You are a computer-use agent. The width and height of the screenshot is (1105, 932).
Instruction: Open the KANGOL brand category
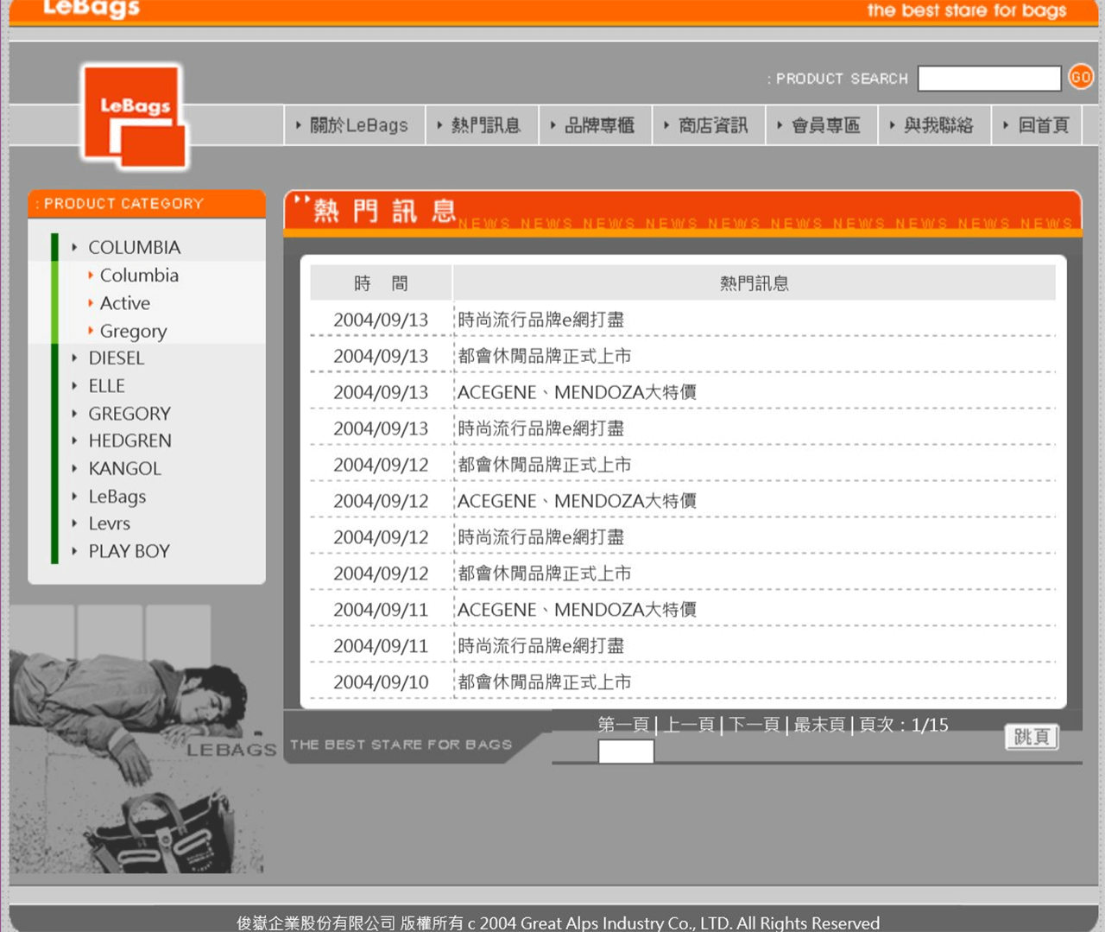pos(125,469)
